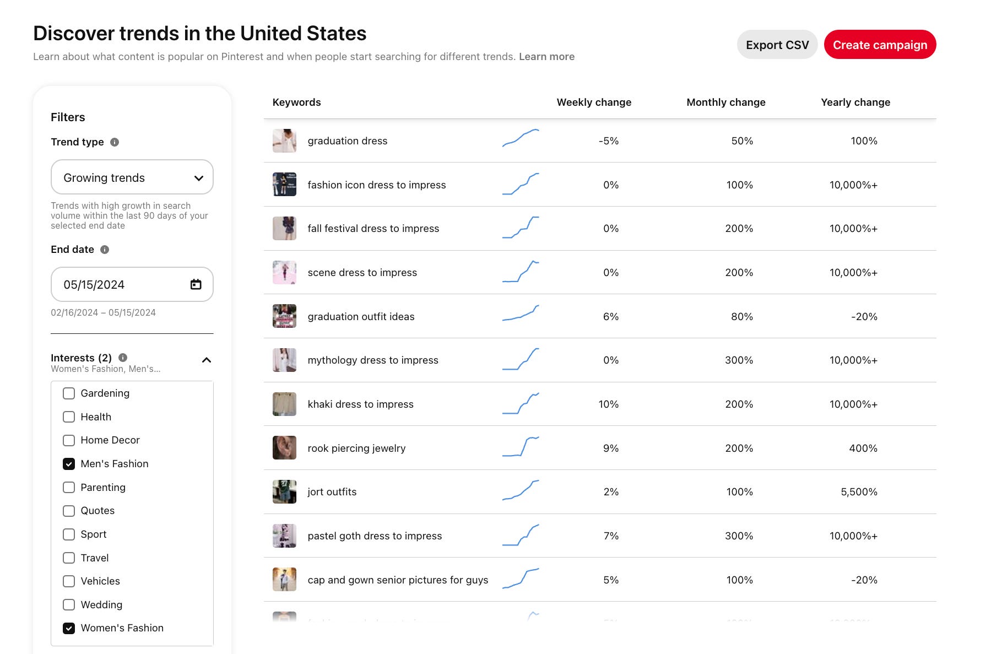Click the rook piercing jewelry thumbnail
The width and height of the screenshot is (991, 654).
[284, 448]
